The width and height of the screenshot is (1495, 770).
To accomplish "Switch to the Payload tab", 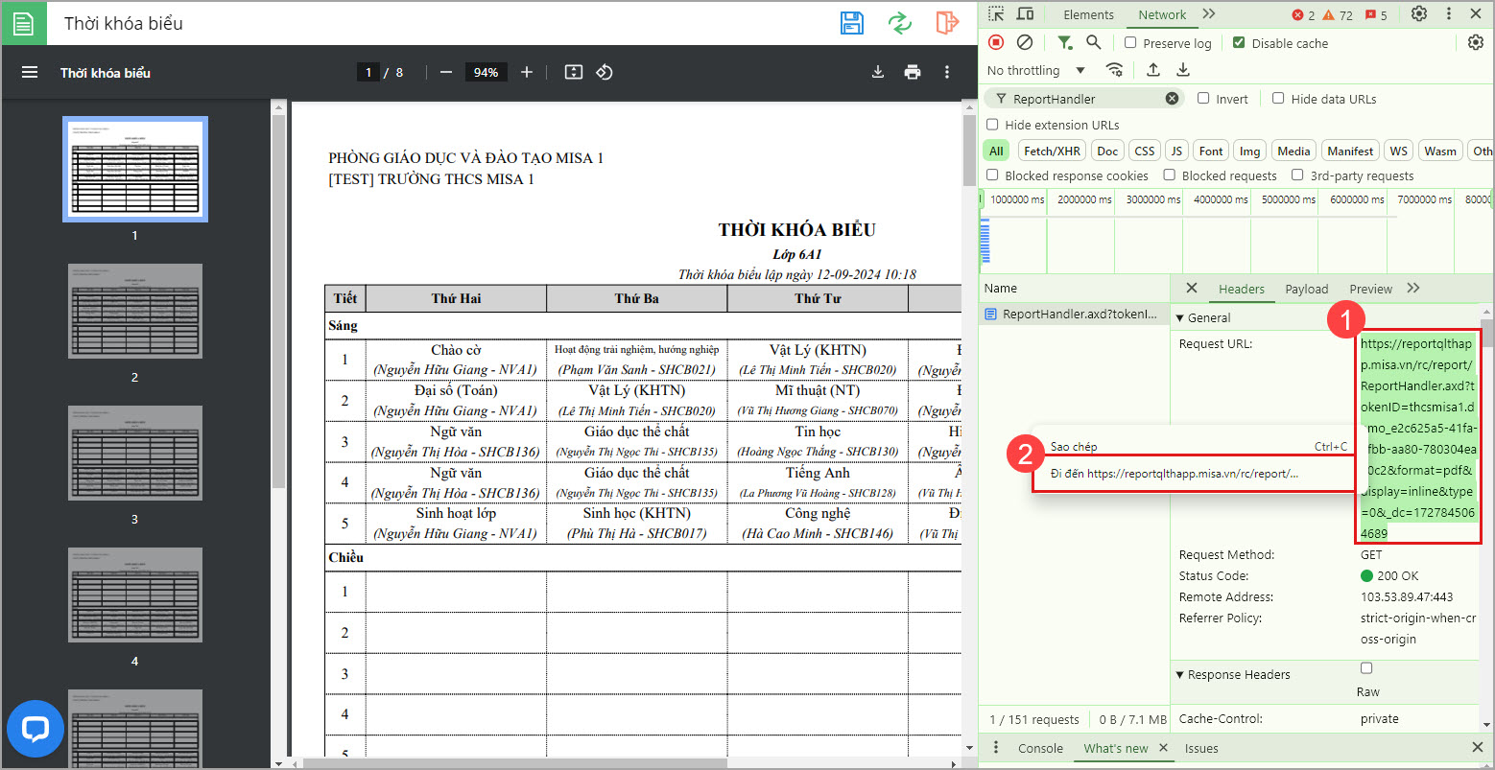I will click(1306, 289).
